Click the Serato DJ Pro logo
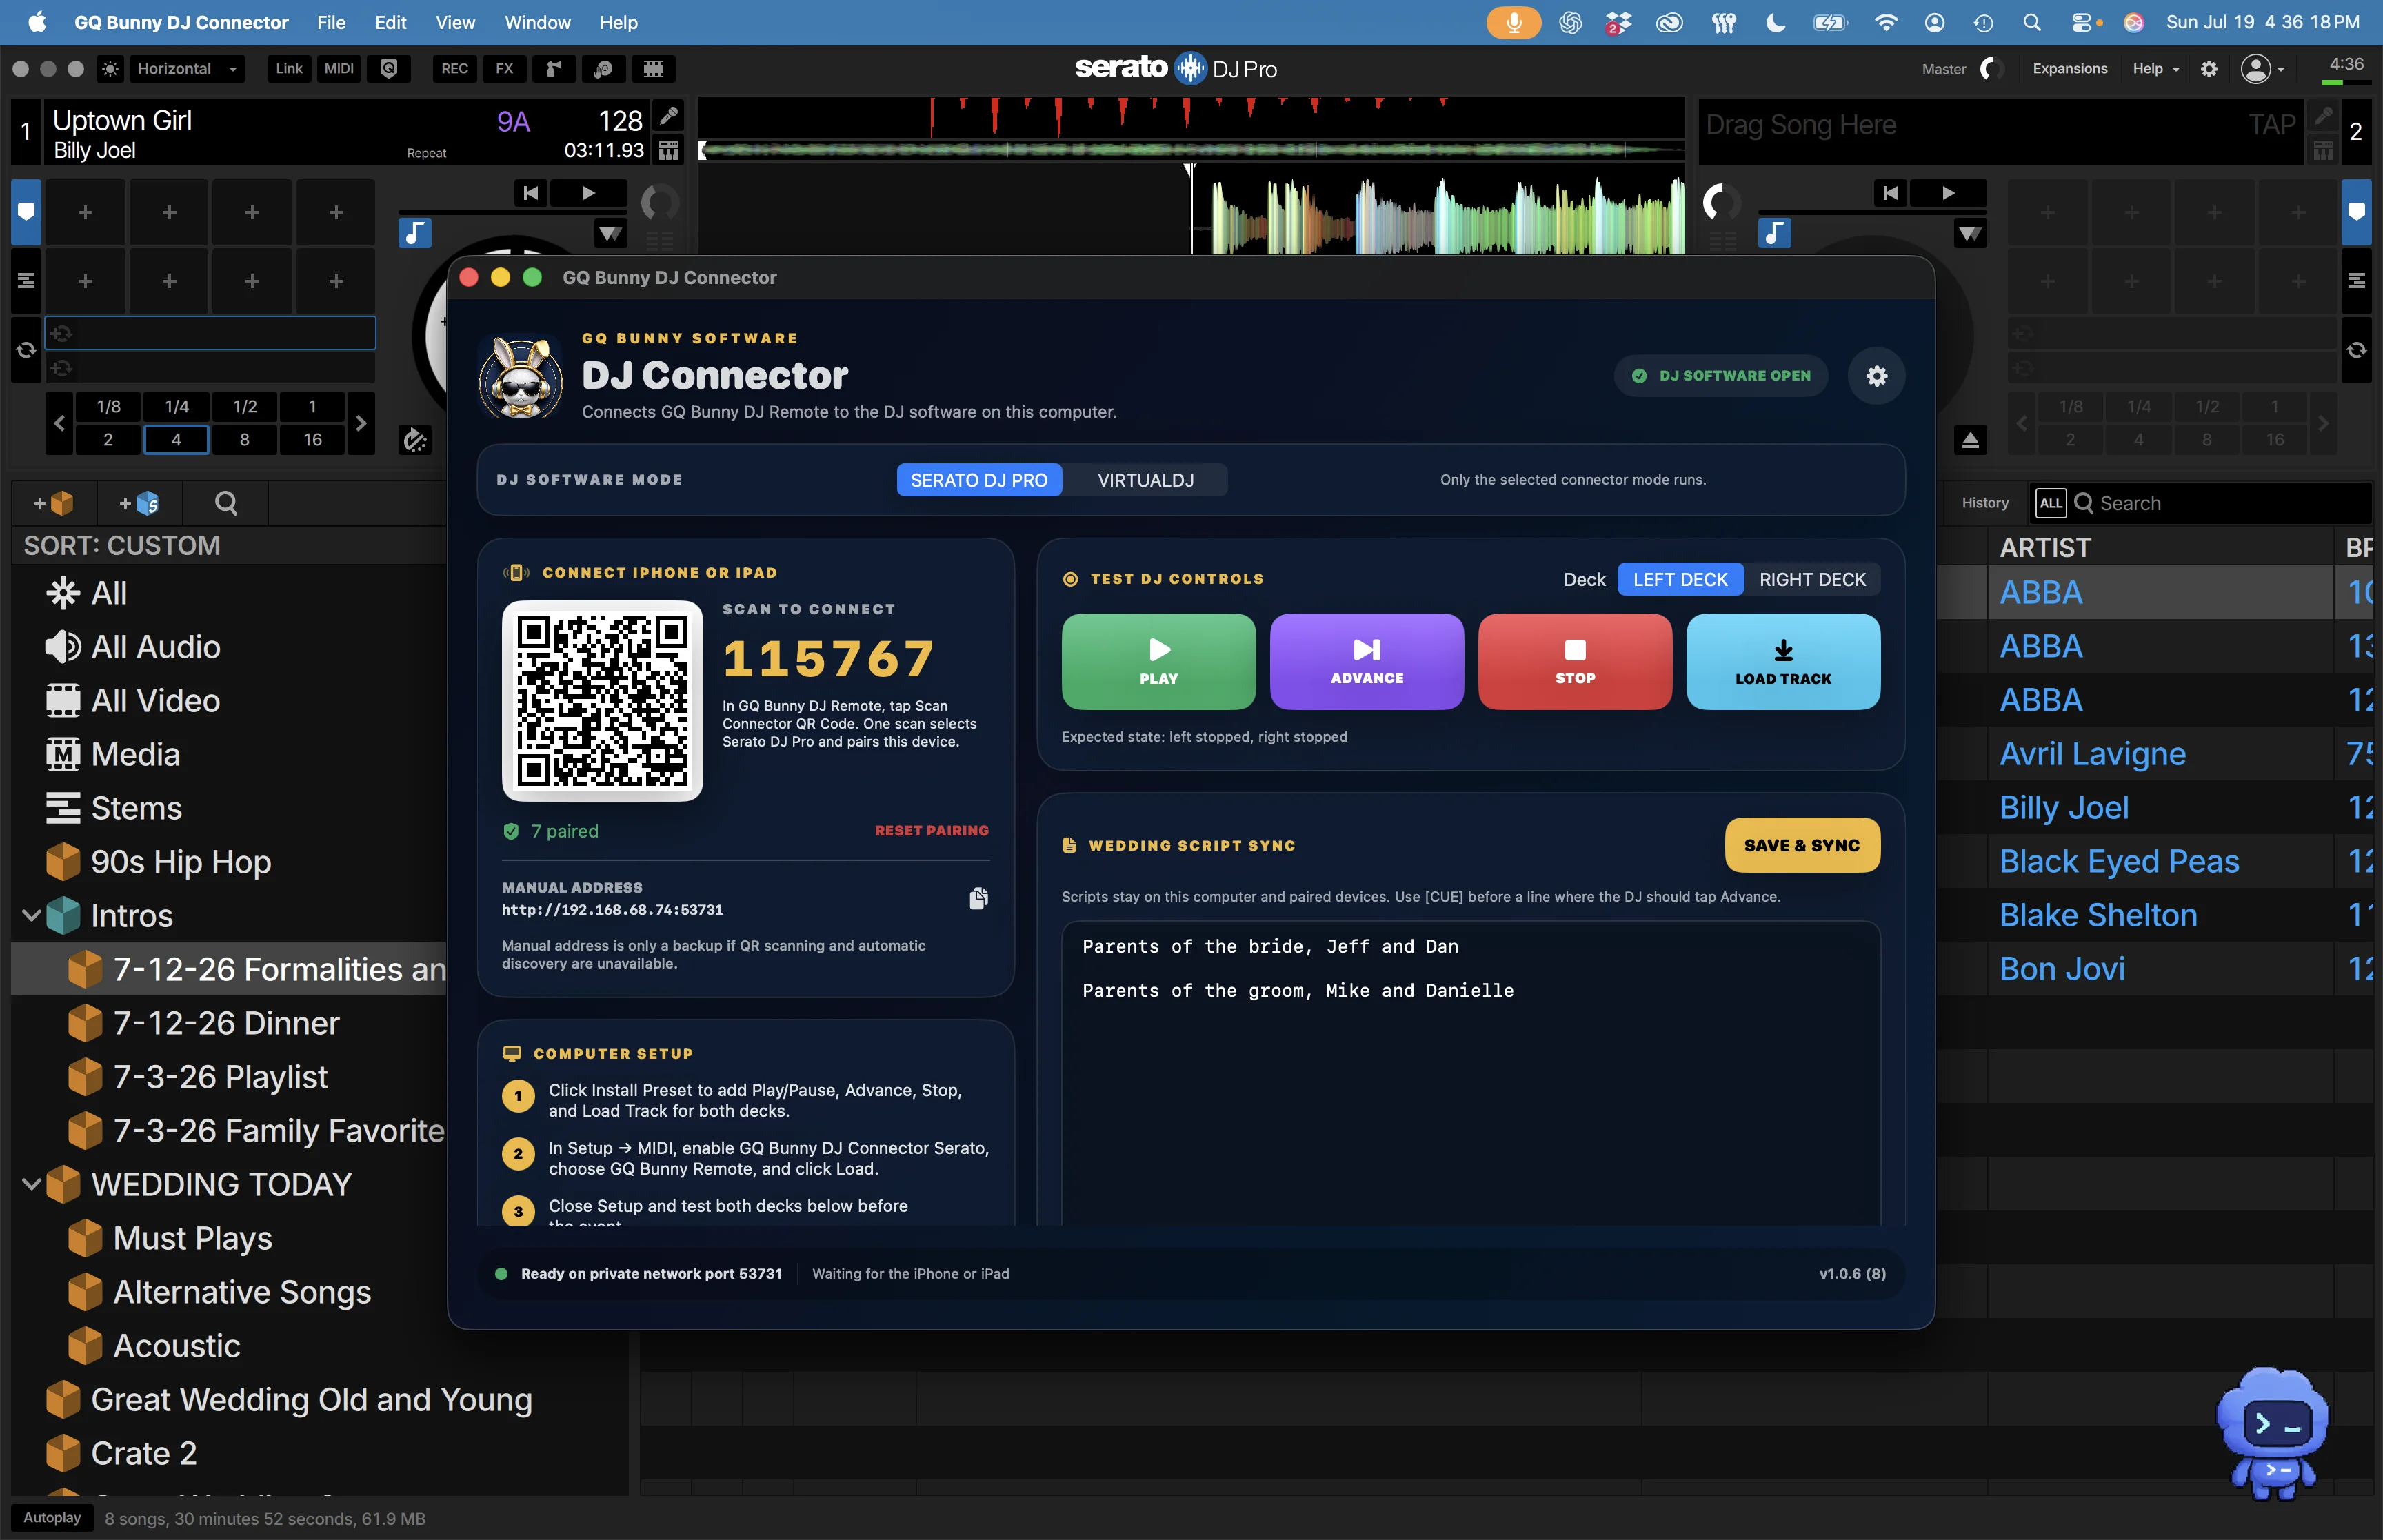The image size is (2383, 1540). click(1175, 69)
